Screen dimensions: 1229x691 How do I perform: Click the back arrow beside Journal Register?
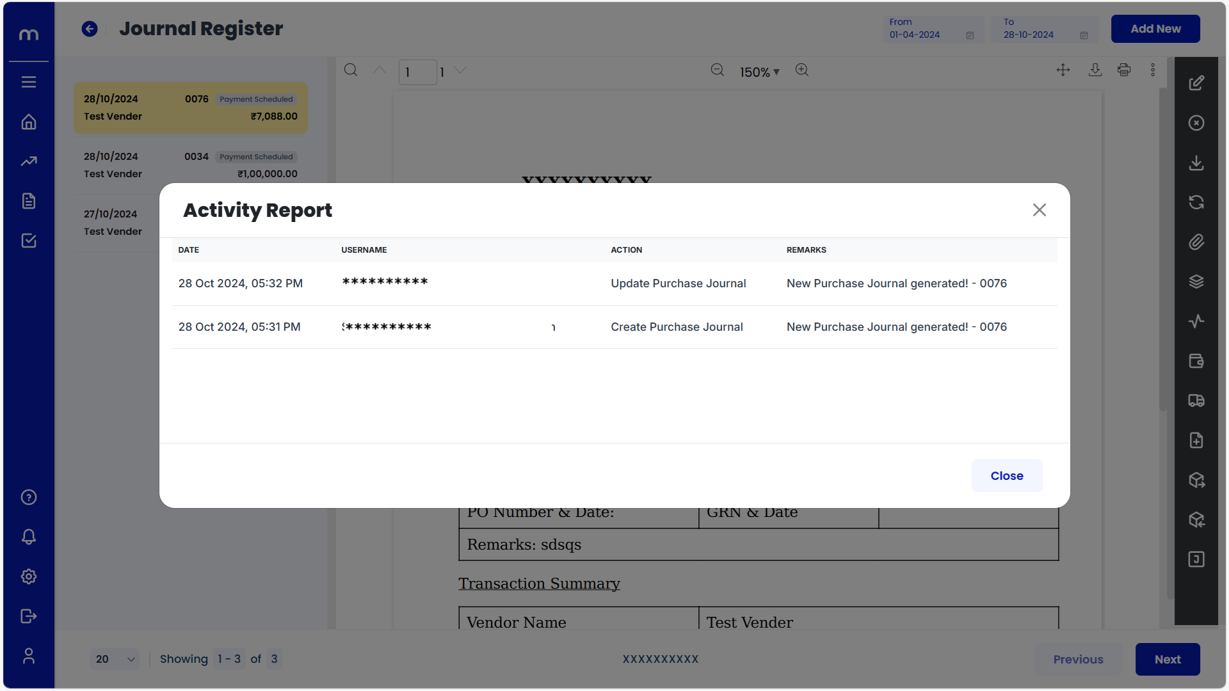click(x=90, y=29)
